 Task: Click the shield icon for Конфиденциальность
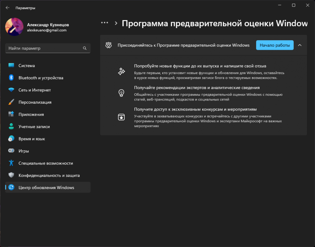tap(11, 175)
